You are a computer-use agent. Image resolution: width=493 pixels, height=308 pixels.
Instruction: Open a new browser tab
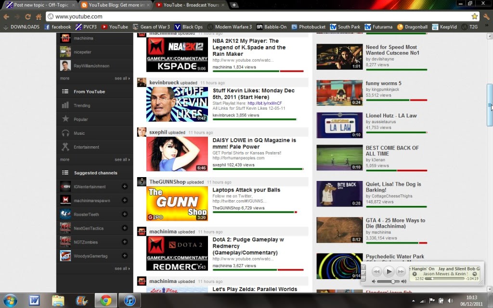pos(234,5)
